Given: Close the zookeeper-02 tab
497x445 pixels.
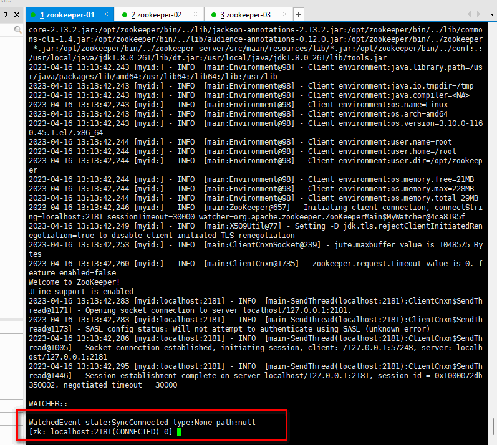Looking at the screenshot, I should [195, 14].
